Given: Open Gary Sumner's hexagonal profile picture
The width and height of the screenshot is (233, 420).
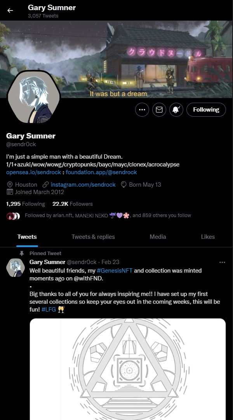Looking at the screenshot, I should [34, 97].
